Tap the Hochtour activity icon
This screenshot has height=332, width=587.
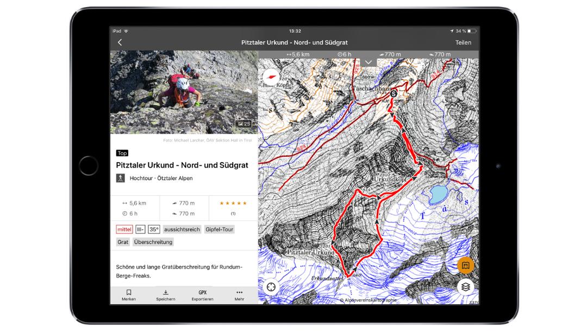120,178
